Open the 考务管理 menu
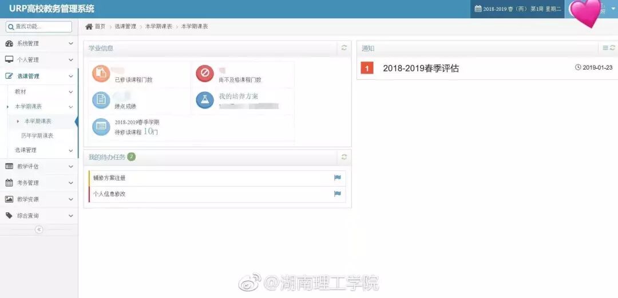This screenshot has height=298, width=618. [39, 183]
